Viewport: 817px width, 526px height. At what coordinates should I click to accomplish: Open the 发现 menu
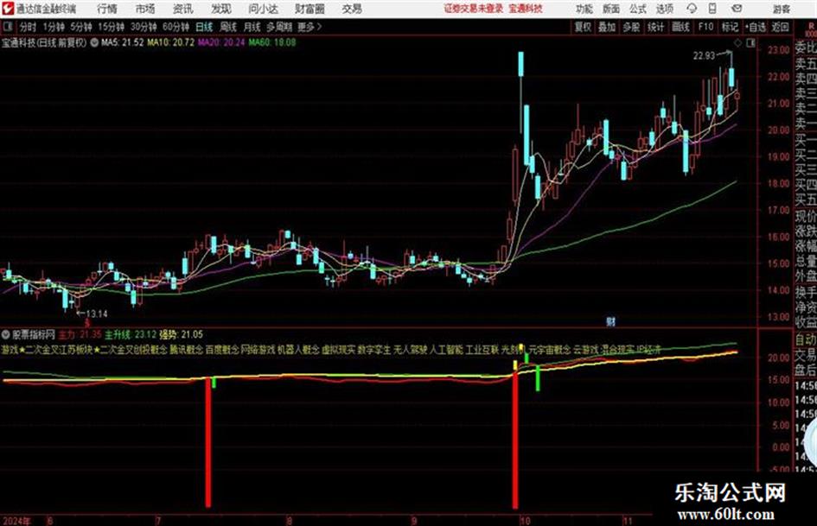click(221, 9)
